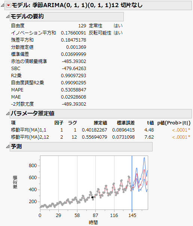This screenshot has height=226, width=193.
Task: Click x-axis tick label 87
Action: click(x=95, y=216)
